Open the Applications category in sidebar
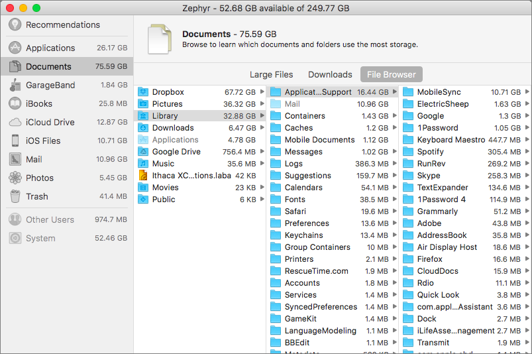The image size is (532, 354). pos(50,48)
